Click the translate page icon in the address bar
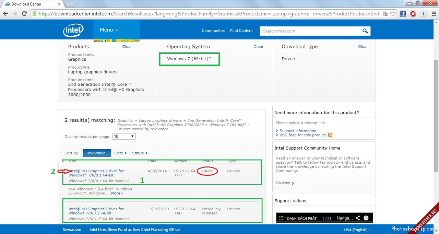This screenshot has width=439, height=234. click(385, 14)
